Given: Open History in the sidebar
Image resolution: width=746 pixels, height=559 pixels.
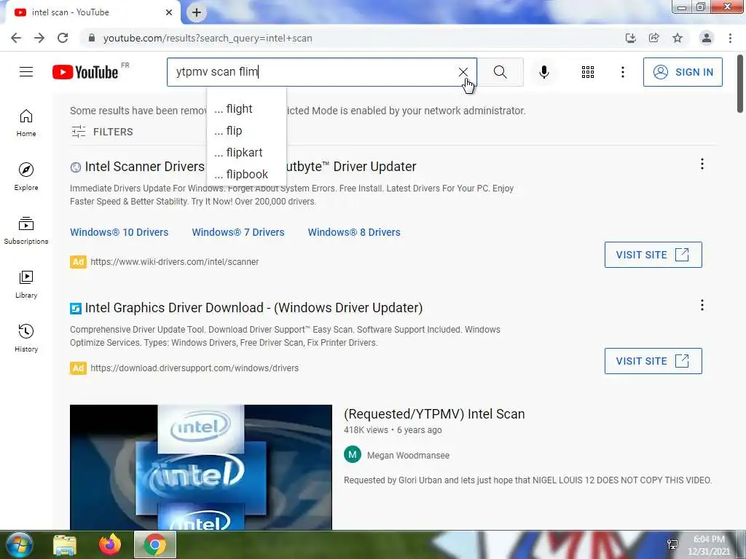Looking at the screenshot, I should point(26,338).
